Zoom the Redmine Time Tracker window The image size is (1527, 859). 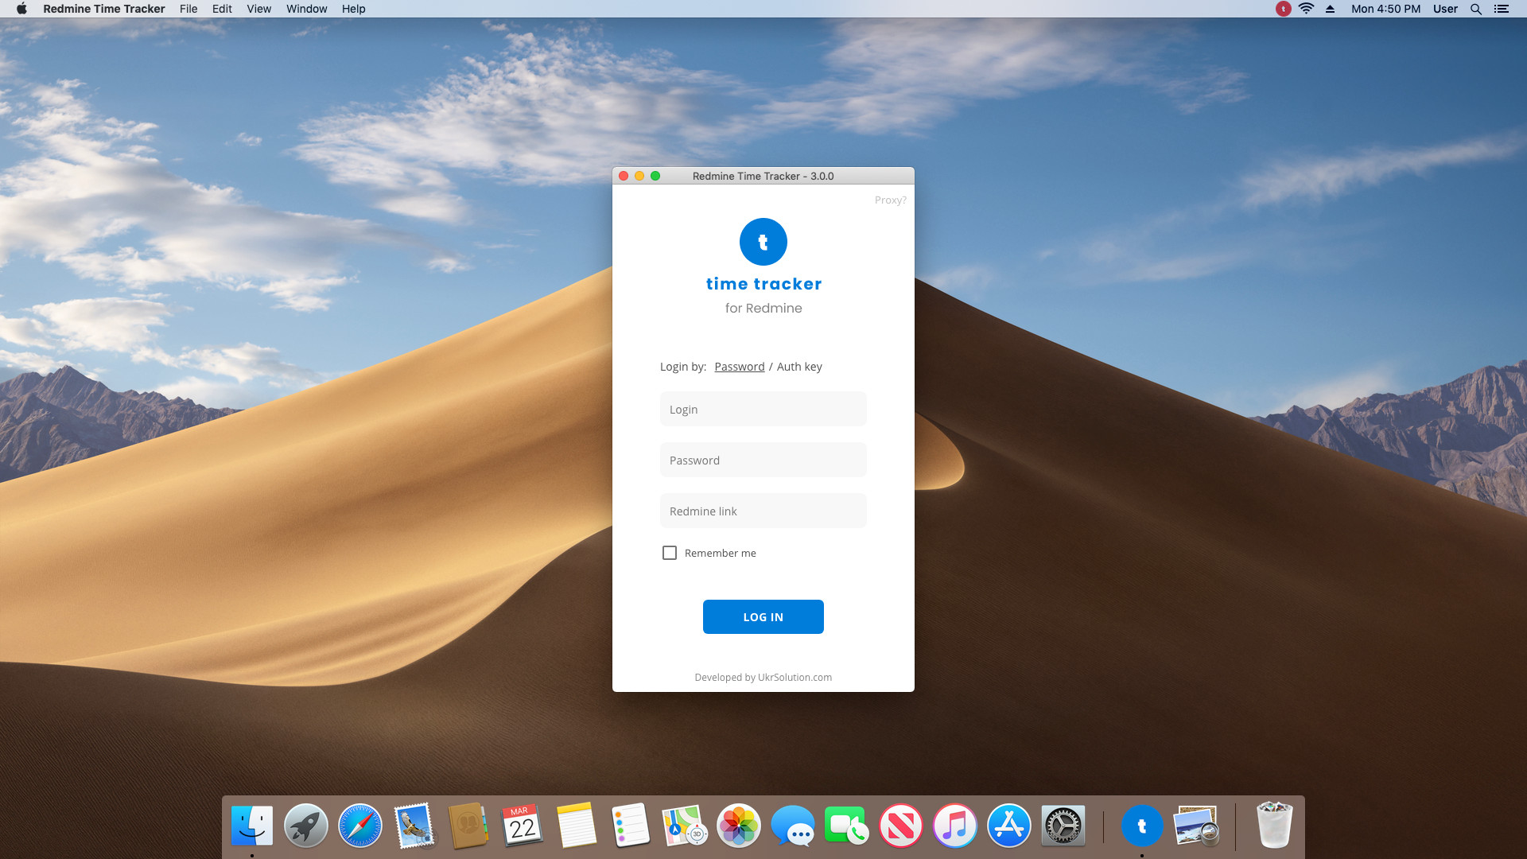coord(655,176)
